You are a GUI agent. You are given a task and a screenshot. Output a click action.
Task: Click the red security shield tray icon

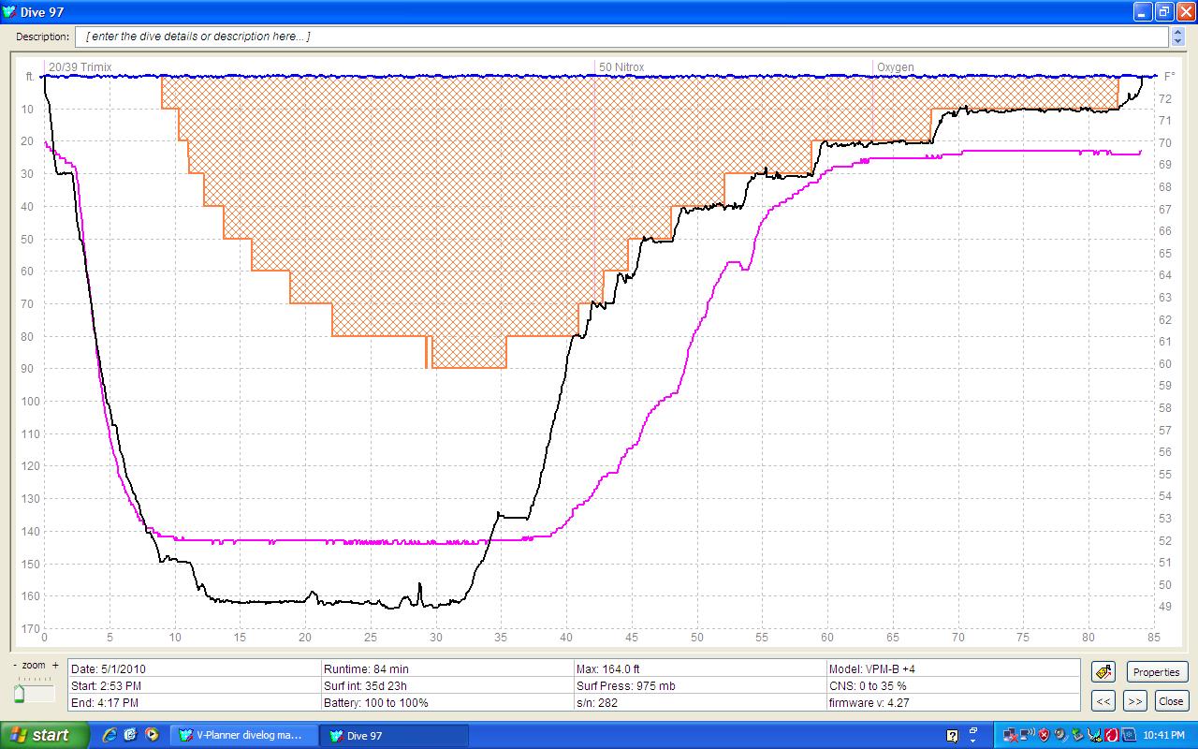click(1044, 735)
